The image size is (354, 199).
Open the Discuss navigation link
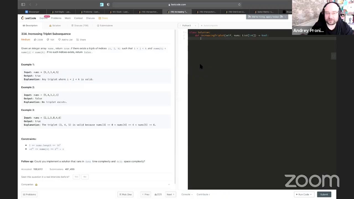pyautogui.click(x=90, y=18)
